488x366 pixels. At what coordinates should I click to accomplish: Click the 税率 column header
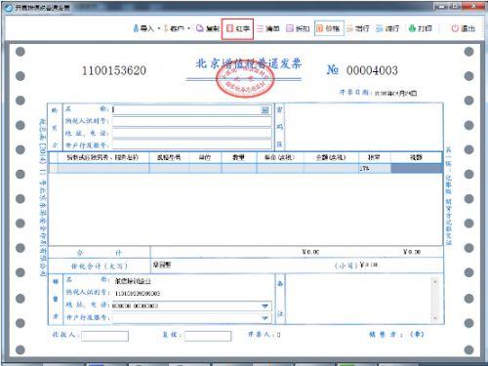click(x=374, y=157)
